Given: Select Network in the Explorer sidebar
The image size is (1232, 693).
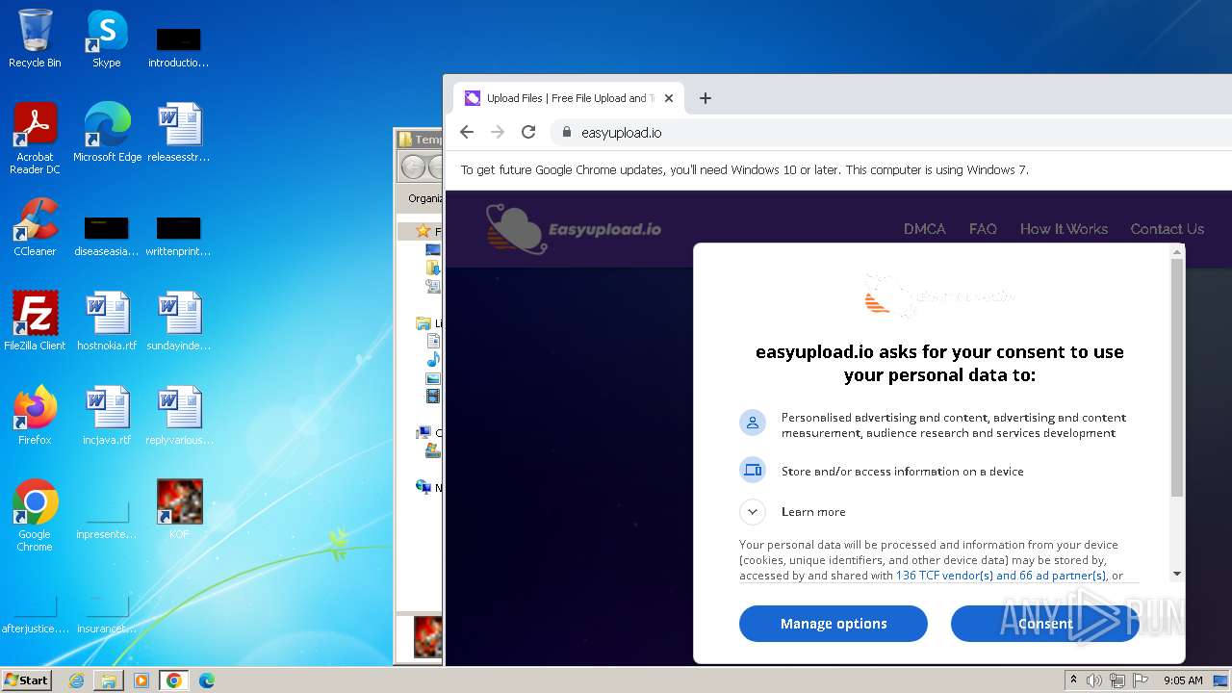Looking at the screenshot, I should [423, 487].
